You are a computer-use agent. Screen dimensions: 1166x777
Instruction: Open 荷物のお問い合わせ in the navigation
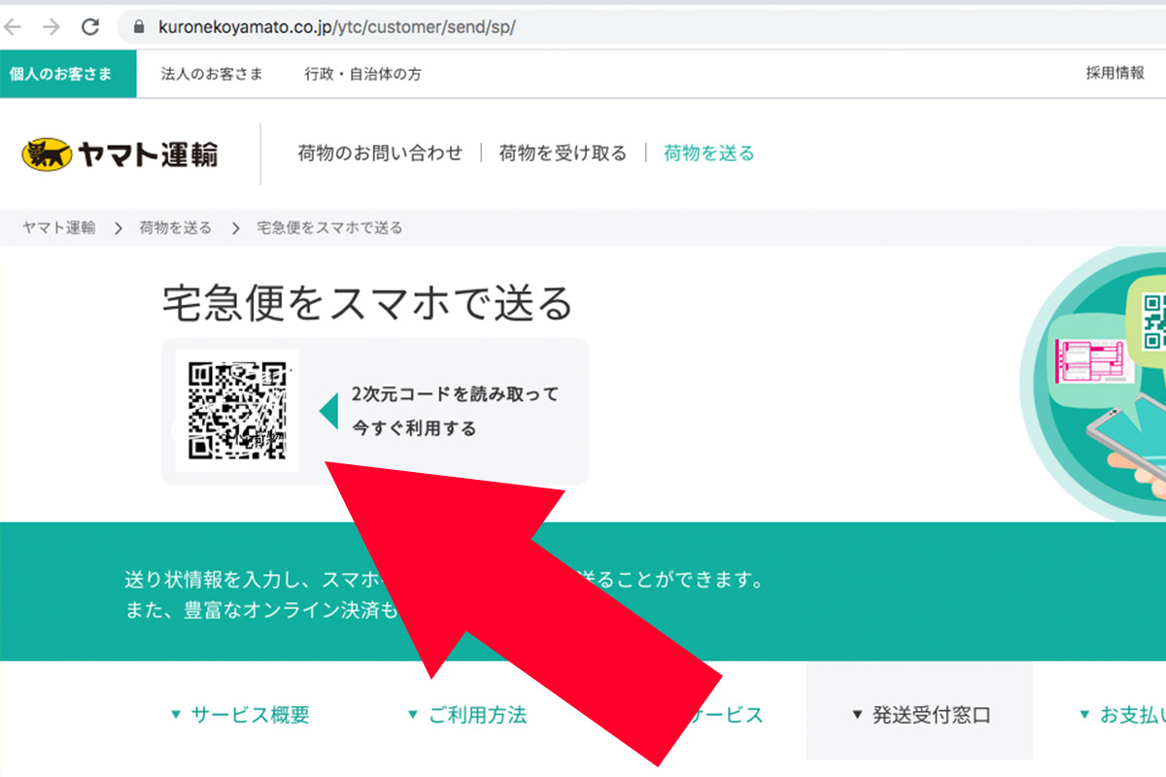click(x=381, y=152)
